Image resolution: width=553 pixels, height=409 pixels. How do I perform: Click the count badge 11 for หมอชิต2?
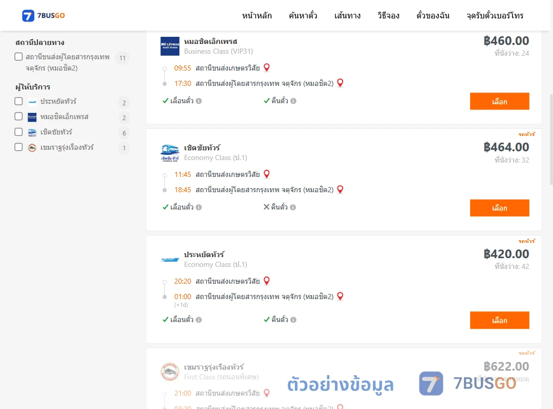tap(122, 58)
